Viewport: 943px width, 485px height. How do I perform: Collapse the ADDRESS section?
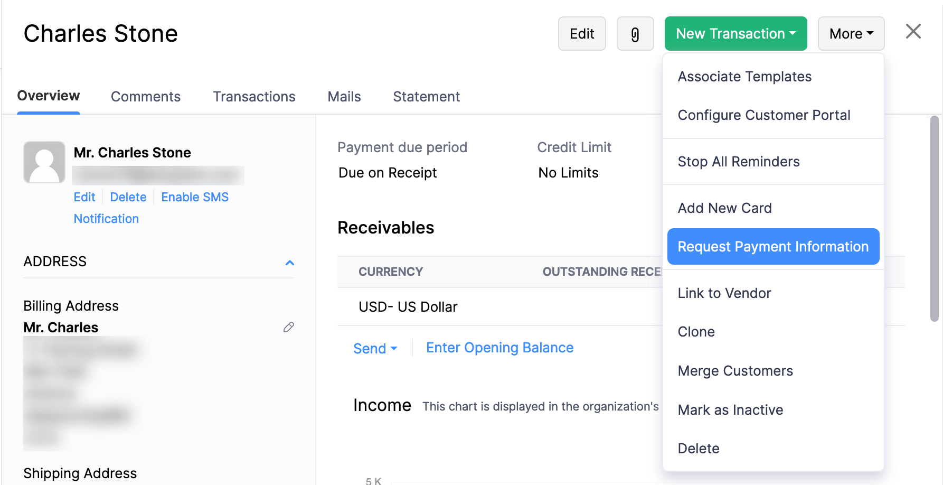(x=289, y=263)
